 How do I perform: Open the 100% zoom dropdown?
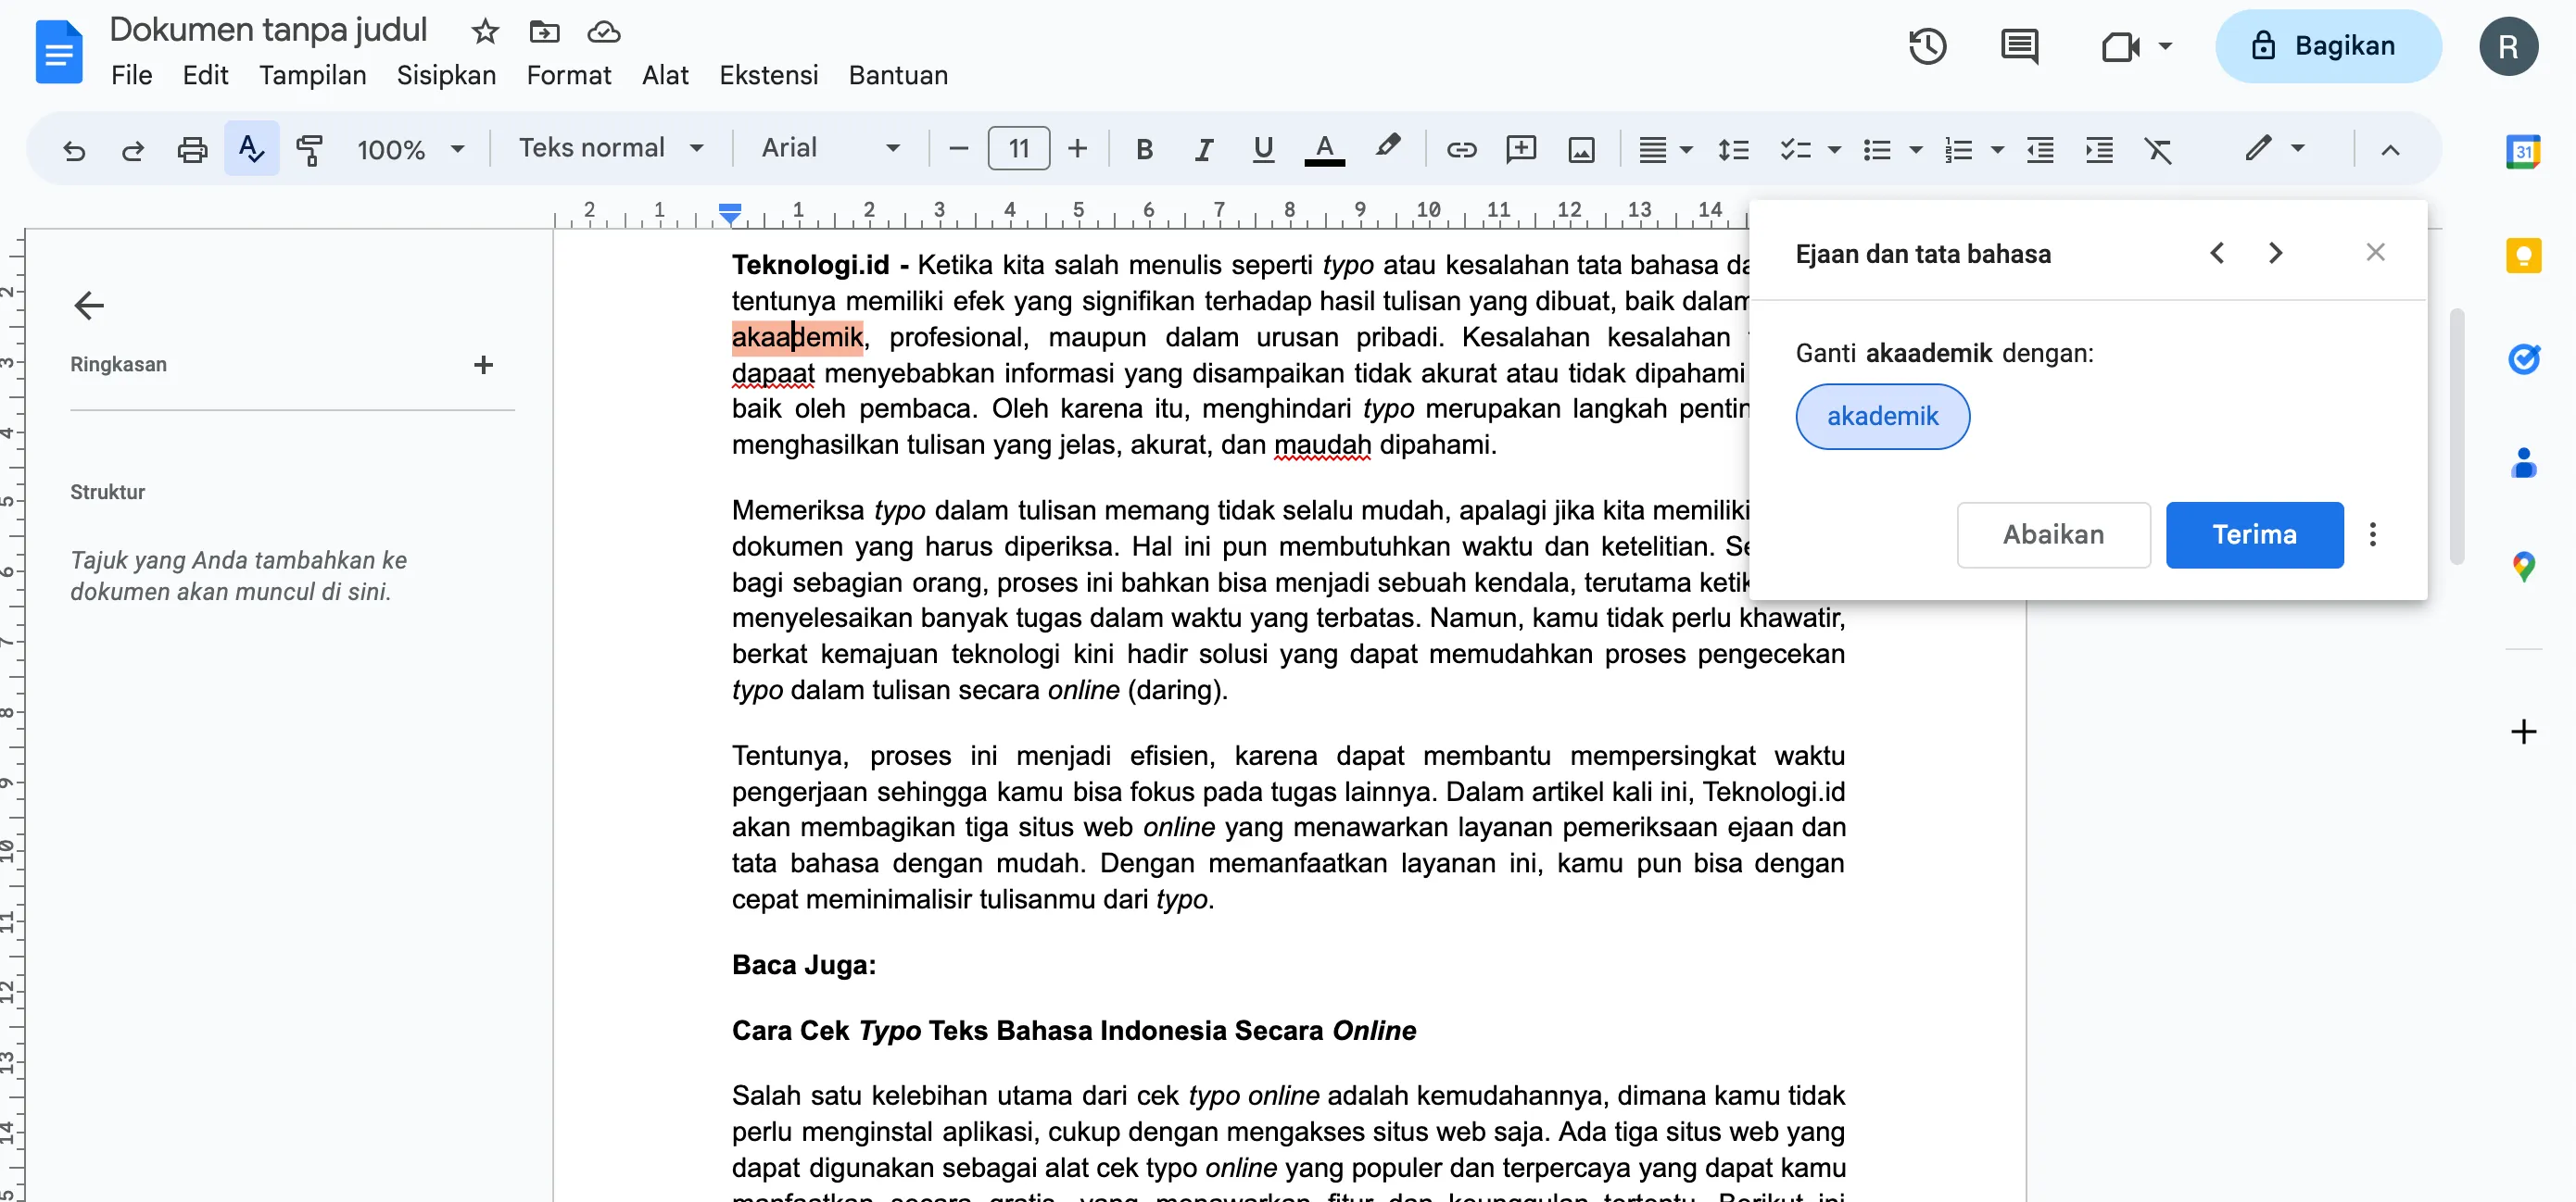point(410,149)
